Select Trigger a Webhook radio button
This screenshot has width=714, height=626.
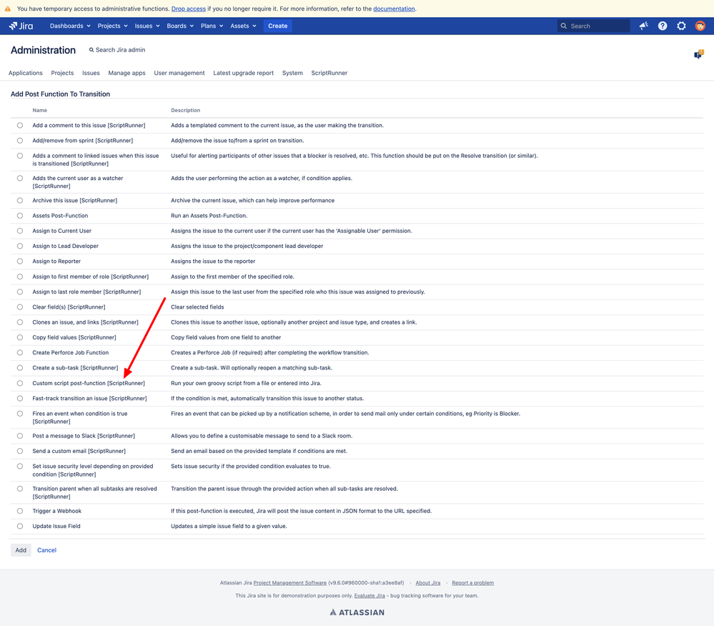coord(20,511)
